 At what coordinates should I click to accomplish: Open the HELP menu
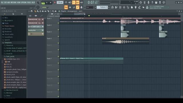(33, 3)
